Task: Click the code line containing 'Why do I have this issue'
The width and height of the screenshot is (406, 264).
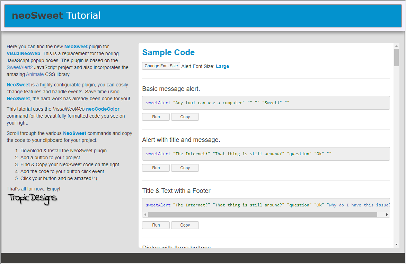Action: (266, 205)
